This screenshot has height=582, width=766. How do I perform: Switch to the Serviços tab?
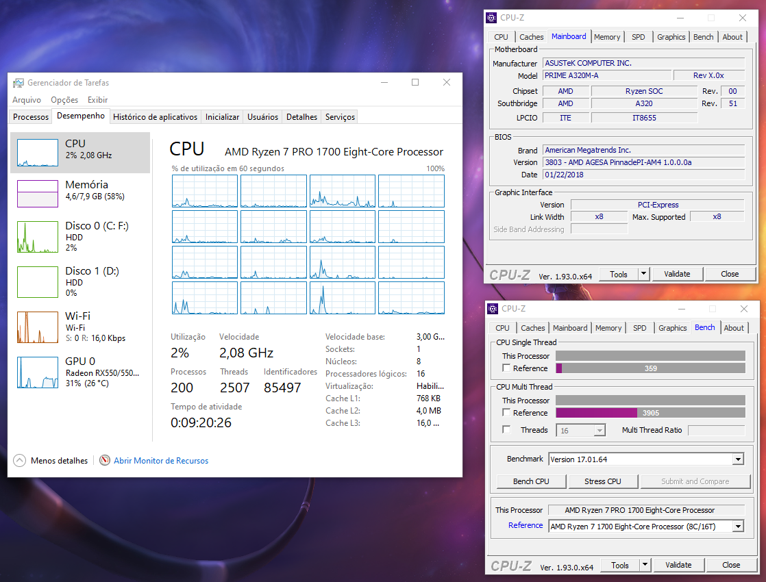coord(340,116)
